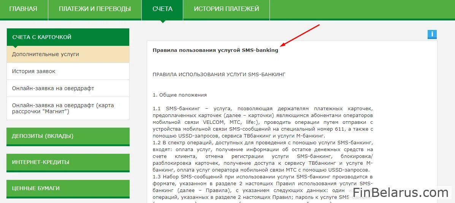Collapse the СЧЕТА С КАРТОЧКОЙ section
Viewport: 455px width, 203px height.
(68, 37)
